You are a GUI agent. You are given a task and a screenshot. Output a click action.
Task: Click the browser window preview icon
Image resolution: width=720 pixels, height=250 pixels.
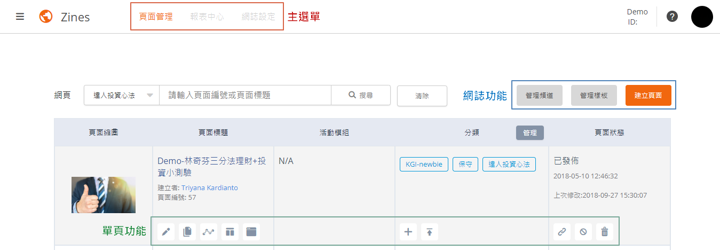(251, 232)
